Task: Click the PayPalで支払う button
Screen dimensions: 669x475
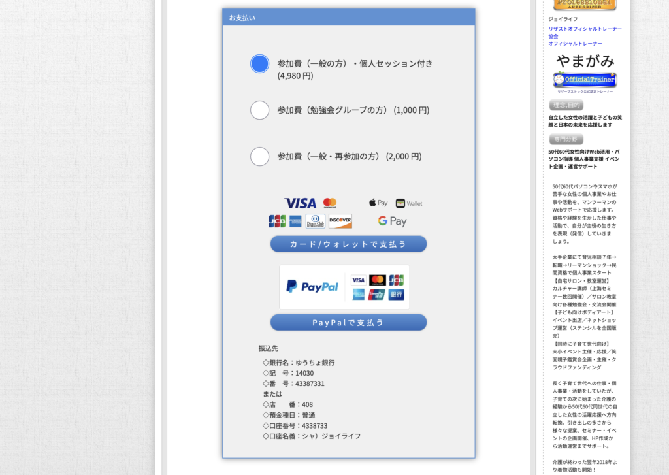Action: pos(349,323)
